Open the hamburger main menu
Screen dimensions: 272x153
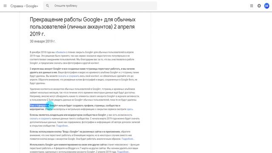pyautogui.click(x=5, y=6)
